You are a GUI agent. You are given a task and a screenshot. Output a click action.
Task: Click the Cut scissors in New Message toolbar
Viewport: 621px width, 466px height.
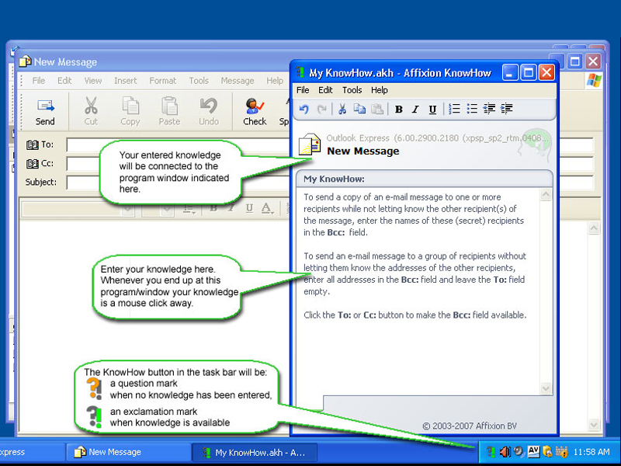[91, 112]
